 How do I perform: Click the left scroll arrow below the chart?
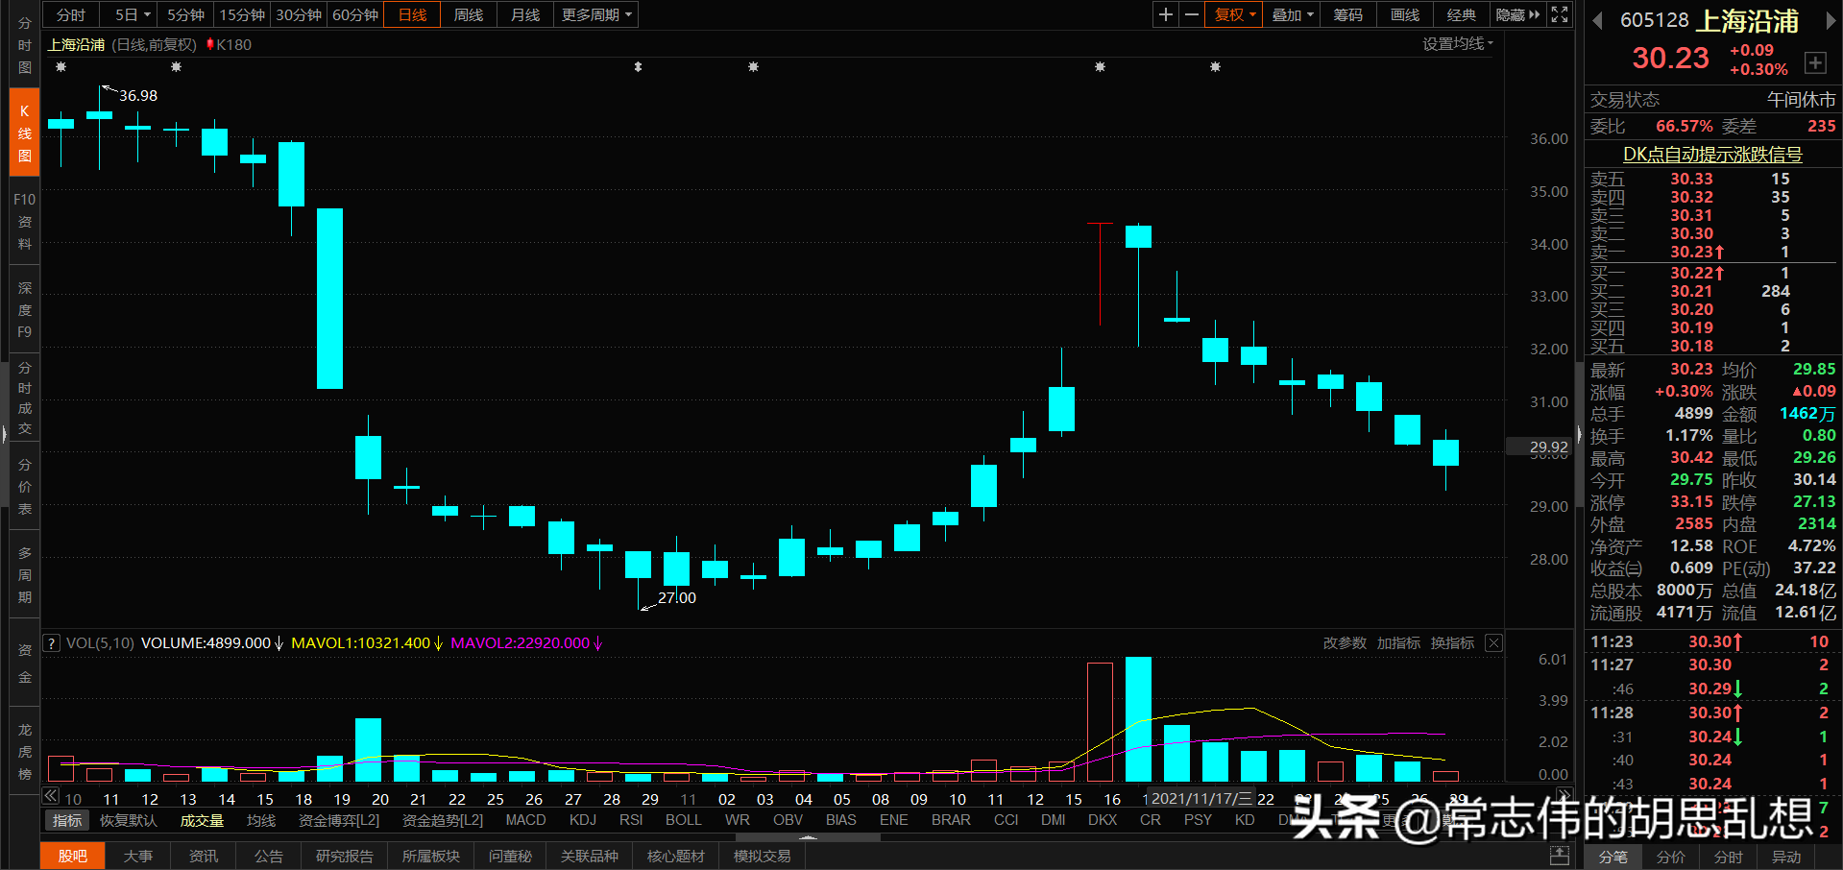(x=49, y=795)
